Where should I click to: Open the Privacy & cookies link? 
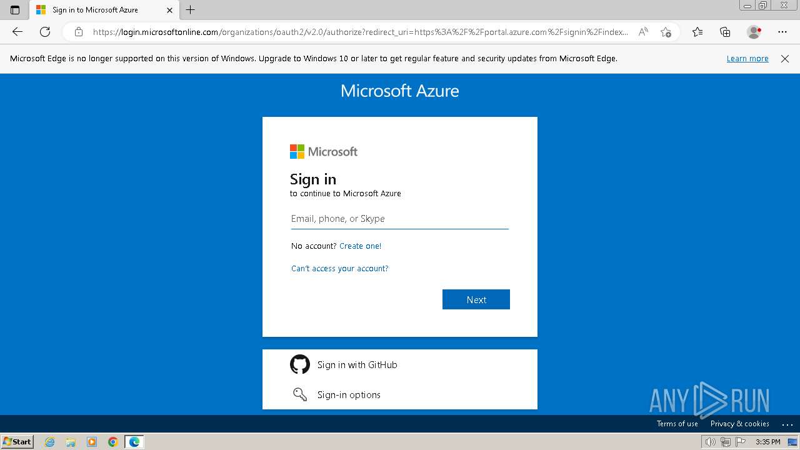click(x=739, y=424)
